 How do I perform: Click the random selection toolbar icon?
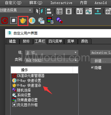60,20
